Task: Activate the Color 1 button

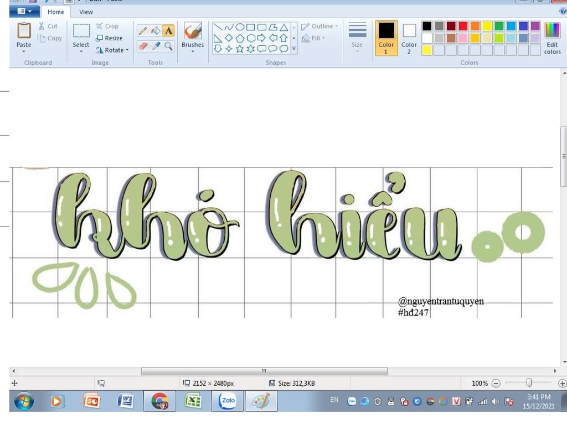Action: coord(386,38)
